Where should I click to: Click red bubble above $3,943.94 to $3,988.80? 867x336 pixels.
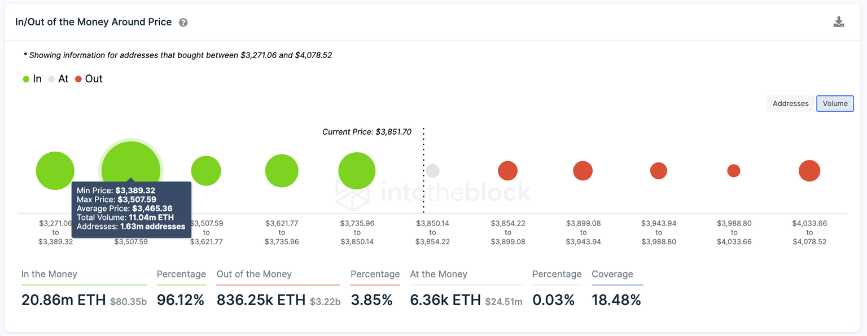[659, 171]
